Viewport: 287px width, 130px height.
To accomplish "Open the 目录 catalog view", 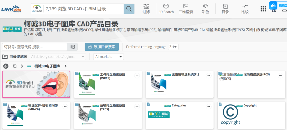I will 225,9.
